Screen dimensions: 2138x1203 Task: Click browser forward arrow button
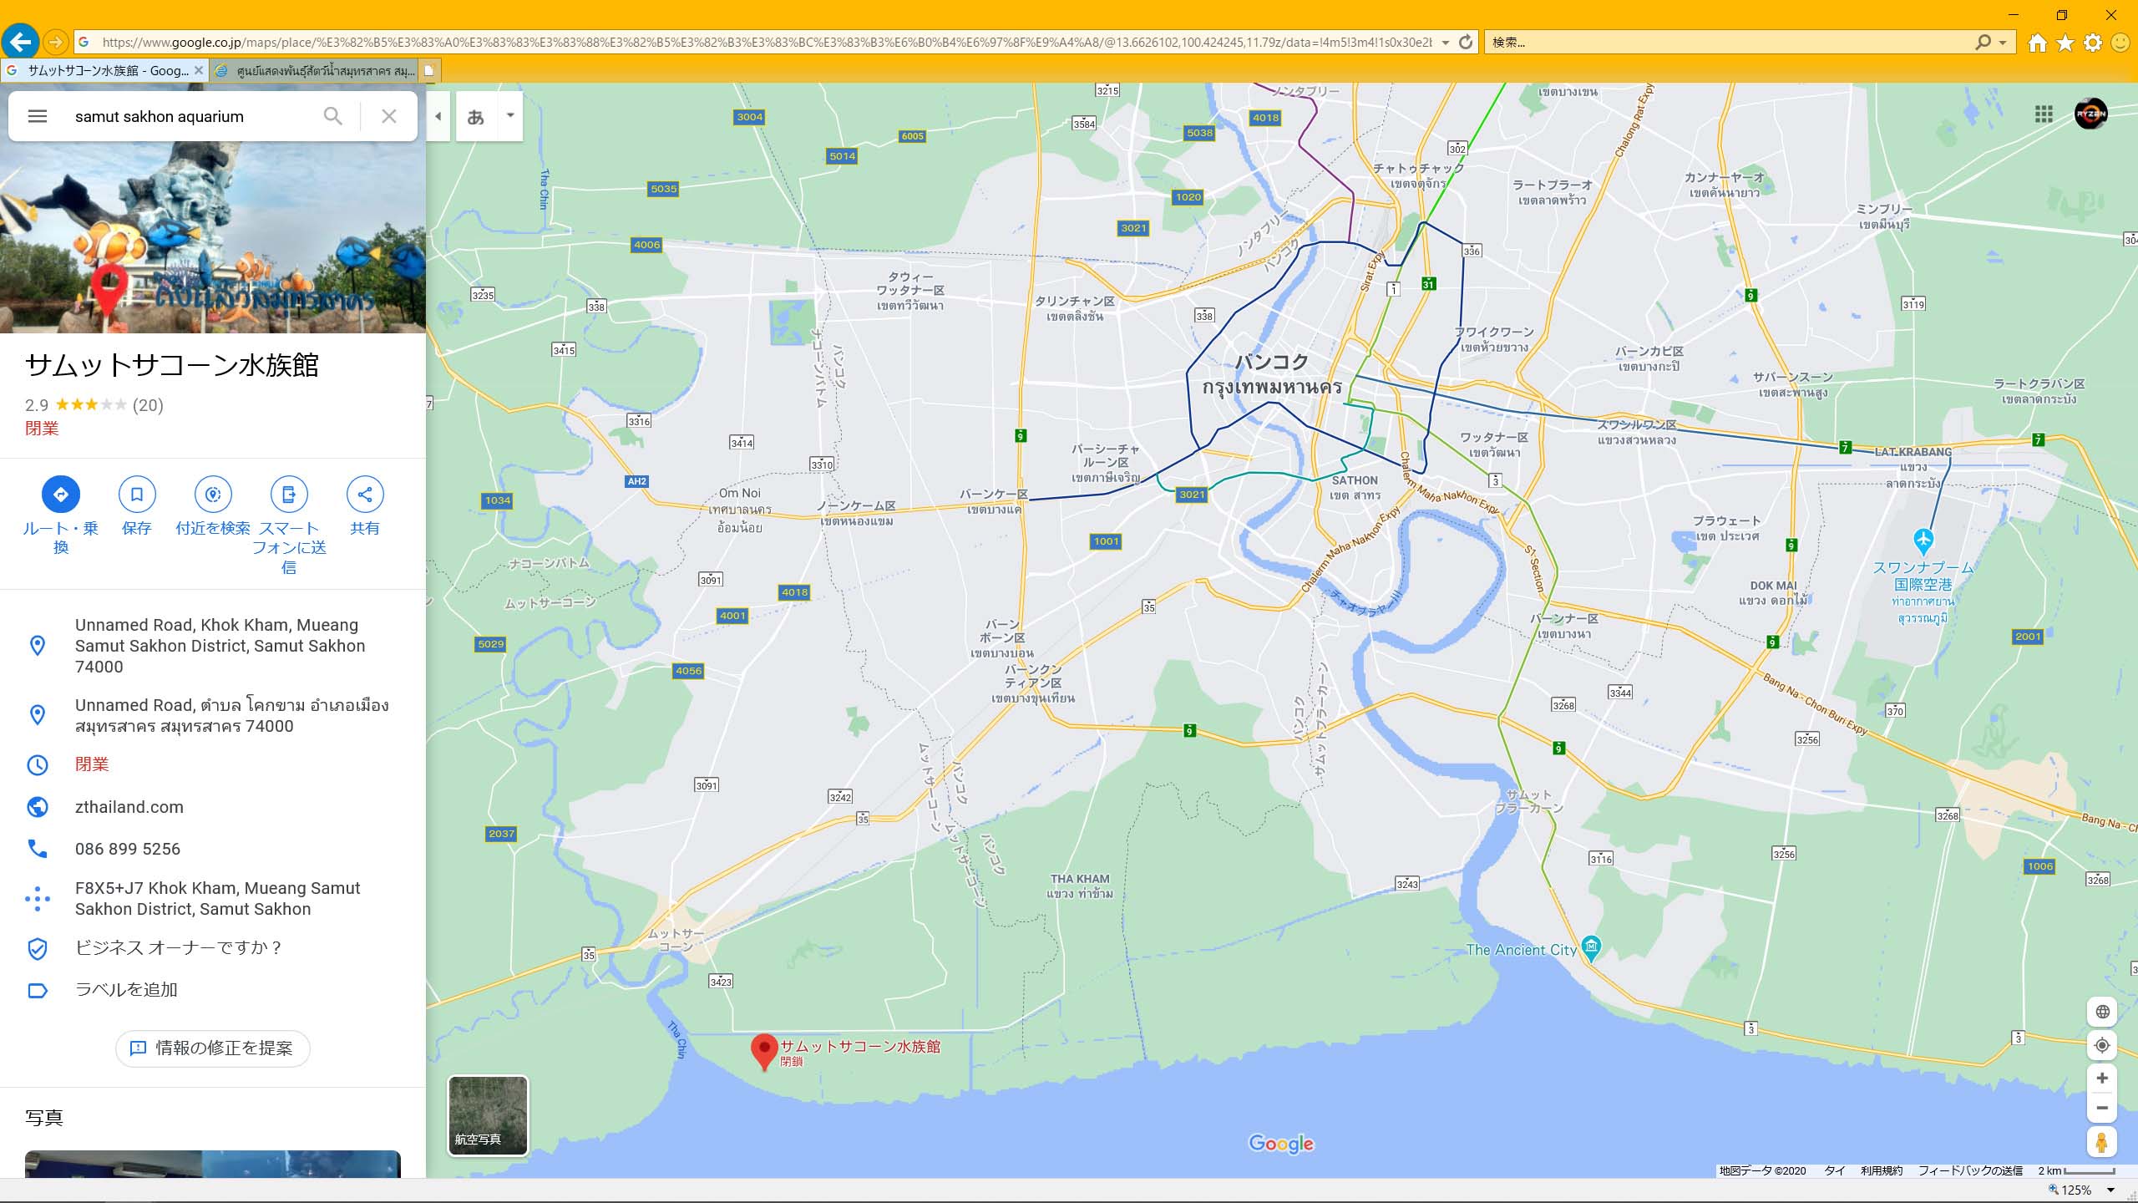point(55,42)
